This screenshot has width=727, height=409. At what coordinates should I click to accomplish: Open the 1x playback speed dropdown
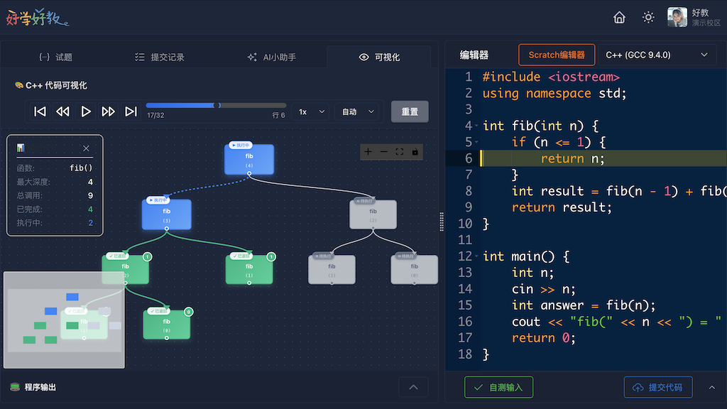tap(311, 111)
